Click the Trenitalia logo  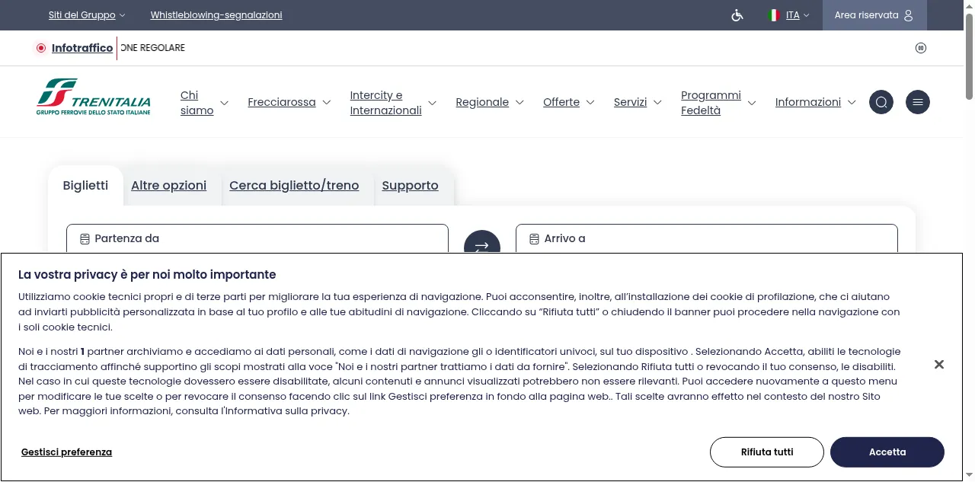94,97
